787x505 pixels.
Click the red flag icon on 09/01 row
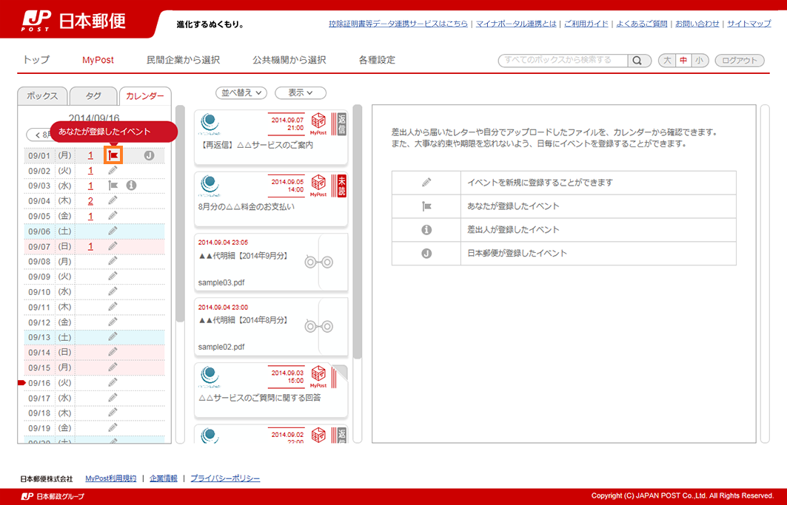click(113, 155)
